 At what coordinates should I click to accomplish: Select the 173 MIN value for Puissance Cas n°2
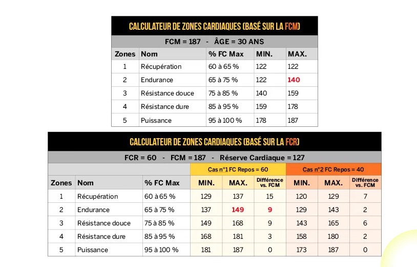click(302, 250)
